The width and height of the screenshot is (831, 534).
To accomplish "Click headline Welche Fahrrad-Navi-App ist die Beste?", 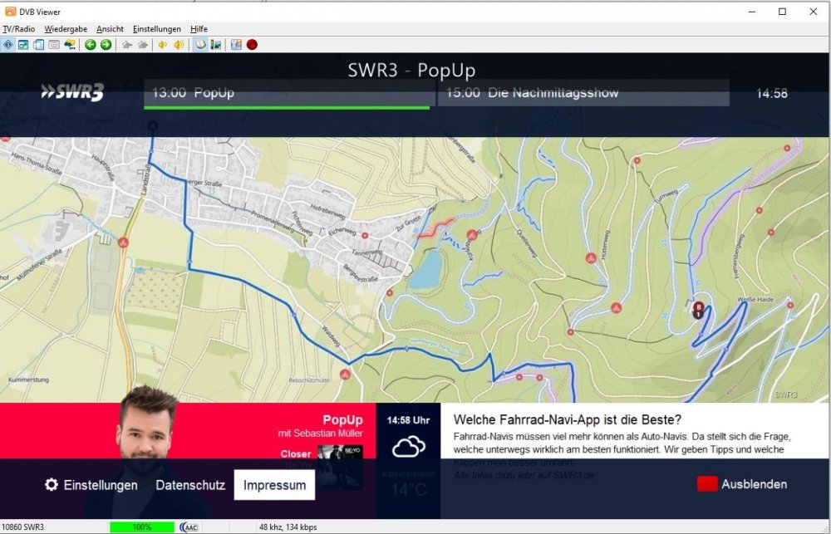I will pos(567,419).
